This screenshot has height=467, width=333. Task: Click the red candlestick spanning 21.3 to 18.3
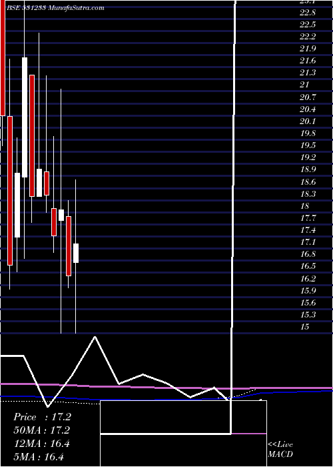(x=32, y=136)
